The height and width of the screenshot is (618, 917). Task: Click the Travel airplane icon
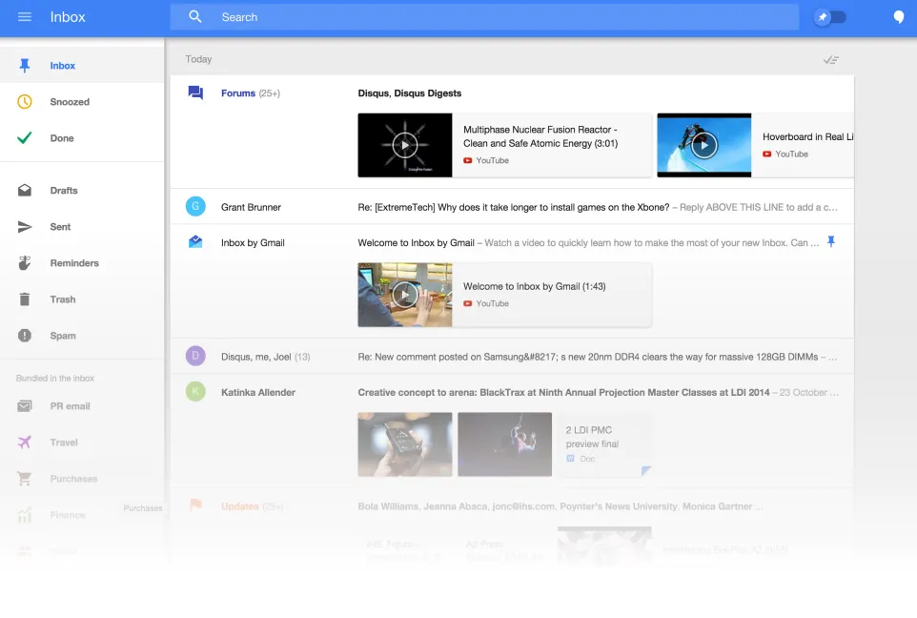point(25,443)
